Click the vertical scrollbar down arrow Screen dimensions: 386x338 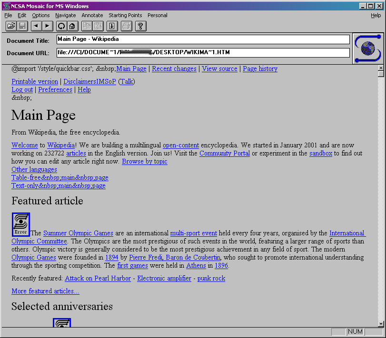[x=382, y=323]
